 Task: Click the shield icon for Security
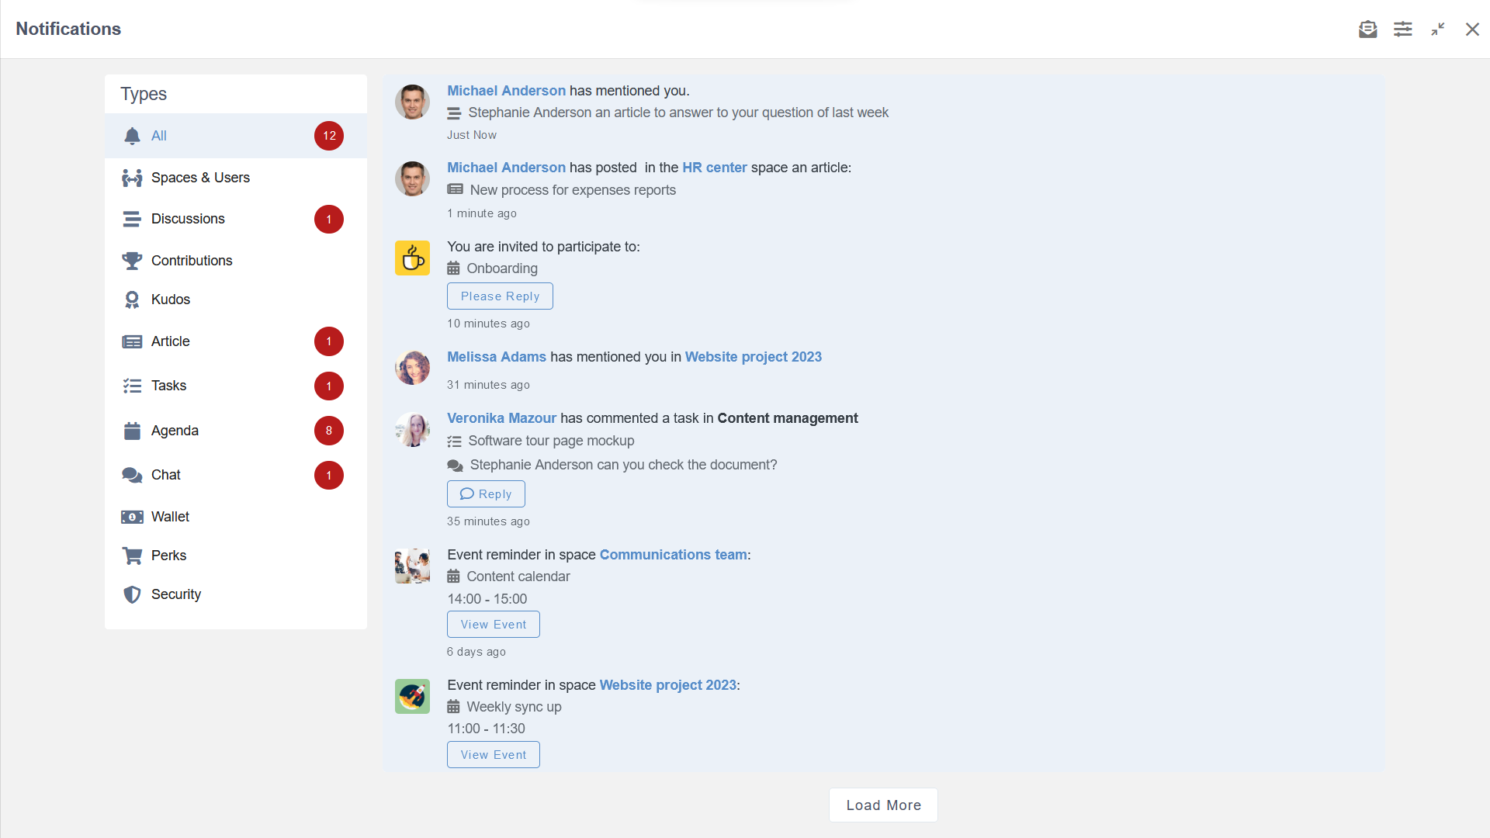[132, 594]
